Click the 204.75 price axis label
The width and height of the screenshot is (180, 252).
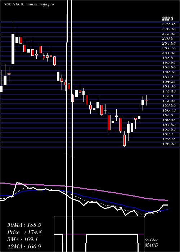pyautogui.click(x=168, y=48)
